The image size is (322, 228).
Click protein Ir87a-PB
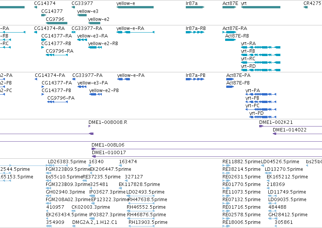(x=196, y=75)
